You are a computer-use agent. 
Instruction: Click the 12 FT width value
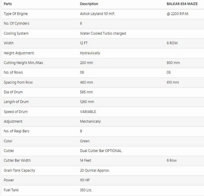tap(84, 43)
